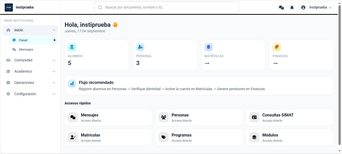Image resolution: width=342 pixels, height=154 pixels.
Task: Open the Alumnos count 5
Action: tap(70, 63)
